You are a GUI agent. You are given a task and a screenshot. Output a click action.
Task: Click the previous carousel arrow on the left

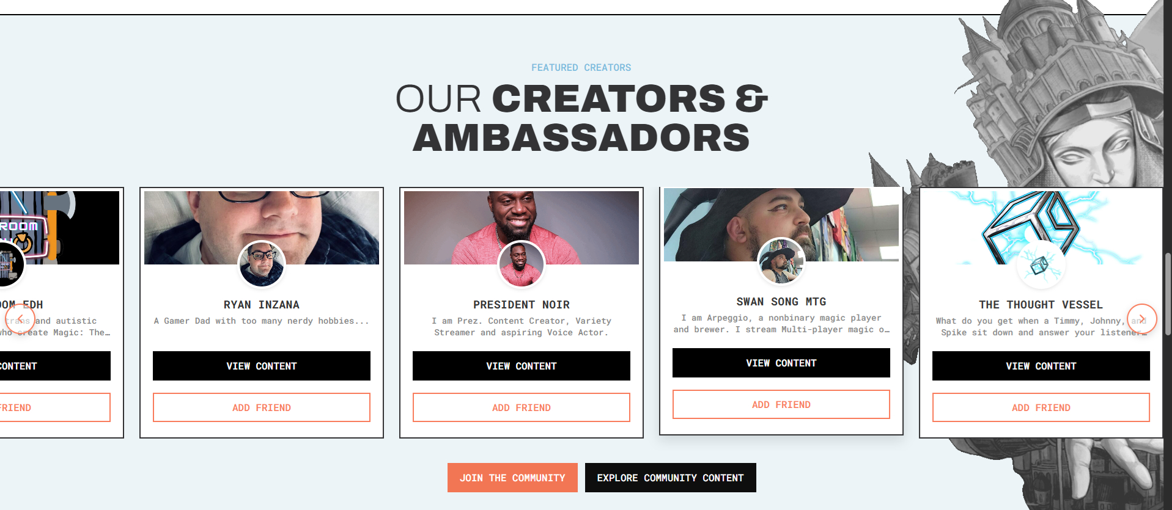point(20,318)
